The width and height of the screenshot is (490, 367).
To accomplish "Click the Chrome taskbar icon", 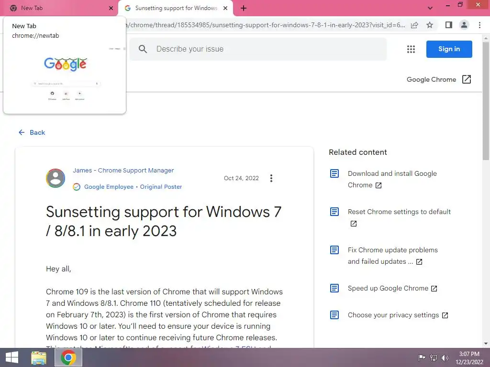I will point(68,357).
